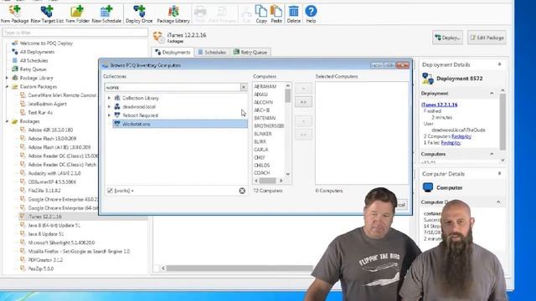Click the New Package toolbar icon
This screenshot has height=301, width=536.
pos(15,11)
